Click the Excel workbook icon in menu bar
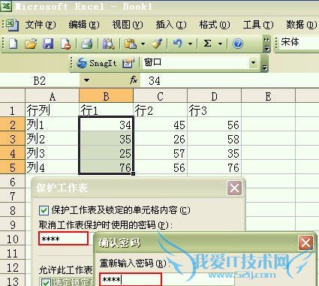The height and width of the screenshot is (286, 319). pos(11,25)
